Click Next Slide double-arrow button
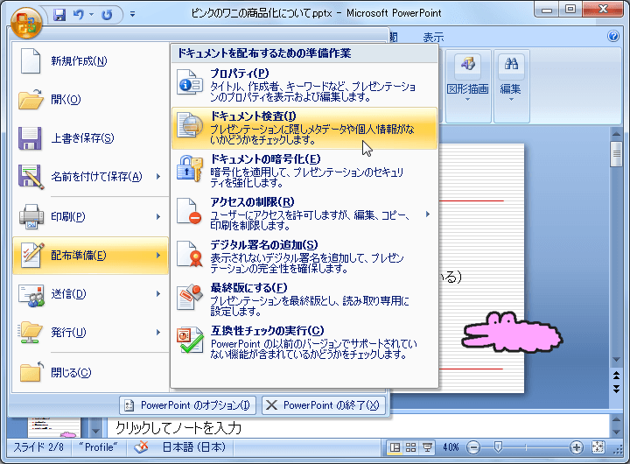This screenshot has width=630, height=464. [616, 389]
